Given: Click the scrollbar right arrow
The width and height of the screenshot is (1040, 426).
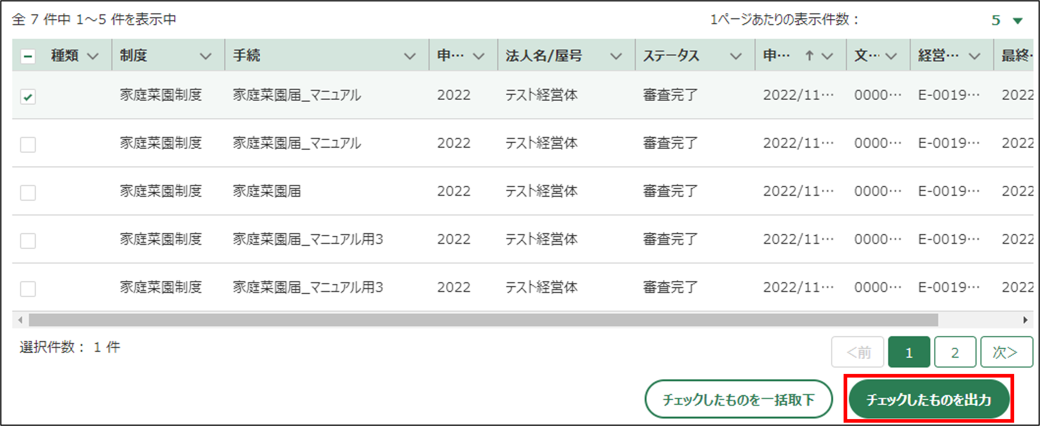Looking at the screenshot, I should (x=1025, y=320).
